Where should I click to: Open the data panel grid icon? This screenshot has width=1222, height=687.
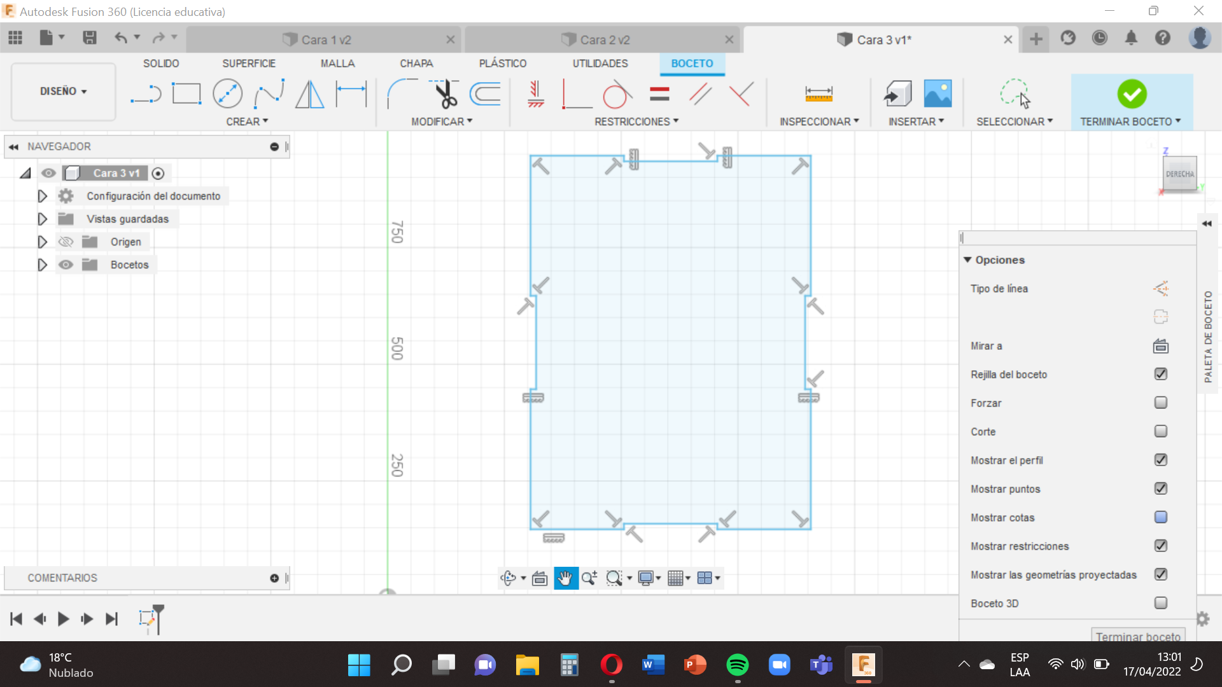[15, 38]
